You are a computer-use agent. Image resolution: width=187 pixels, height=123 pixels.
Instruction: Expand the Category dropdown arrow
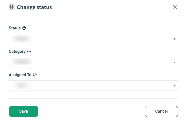coord(175,63)
